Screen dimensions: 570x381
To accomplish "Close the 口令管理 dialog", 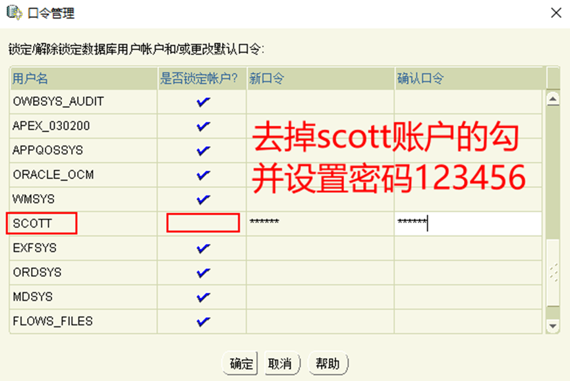I will coord(556,13).
